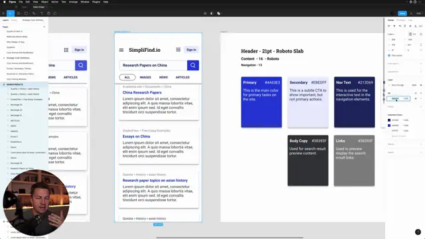Click the Present play icon

click(412, 13)
